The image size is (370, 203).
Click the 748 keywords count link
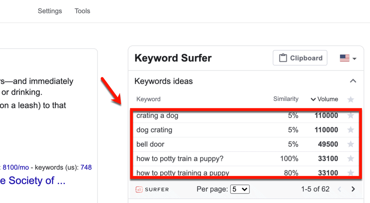pos(86,168)
